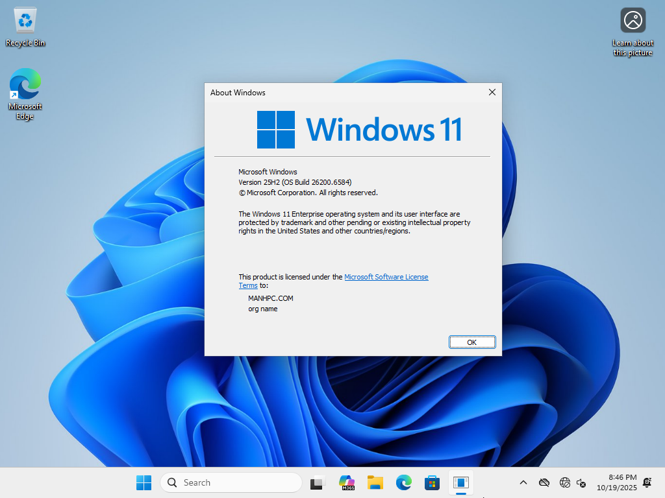Focus the active About Windows taskbar icon
Screen dimensions: 665x498
point(461,482)
